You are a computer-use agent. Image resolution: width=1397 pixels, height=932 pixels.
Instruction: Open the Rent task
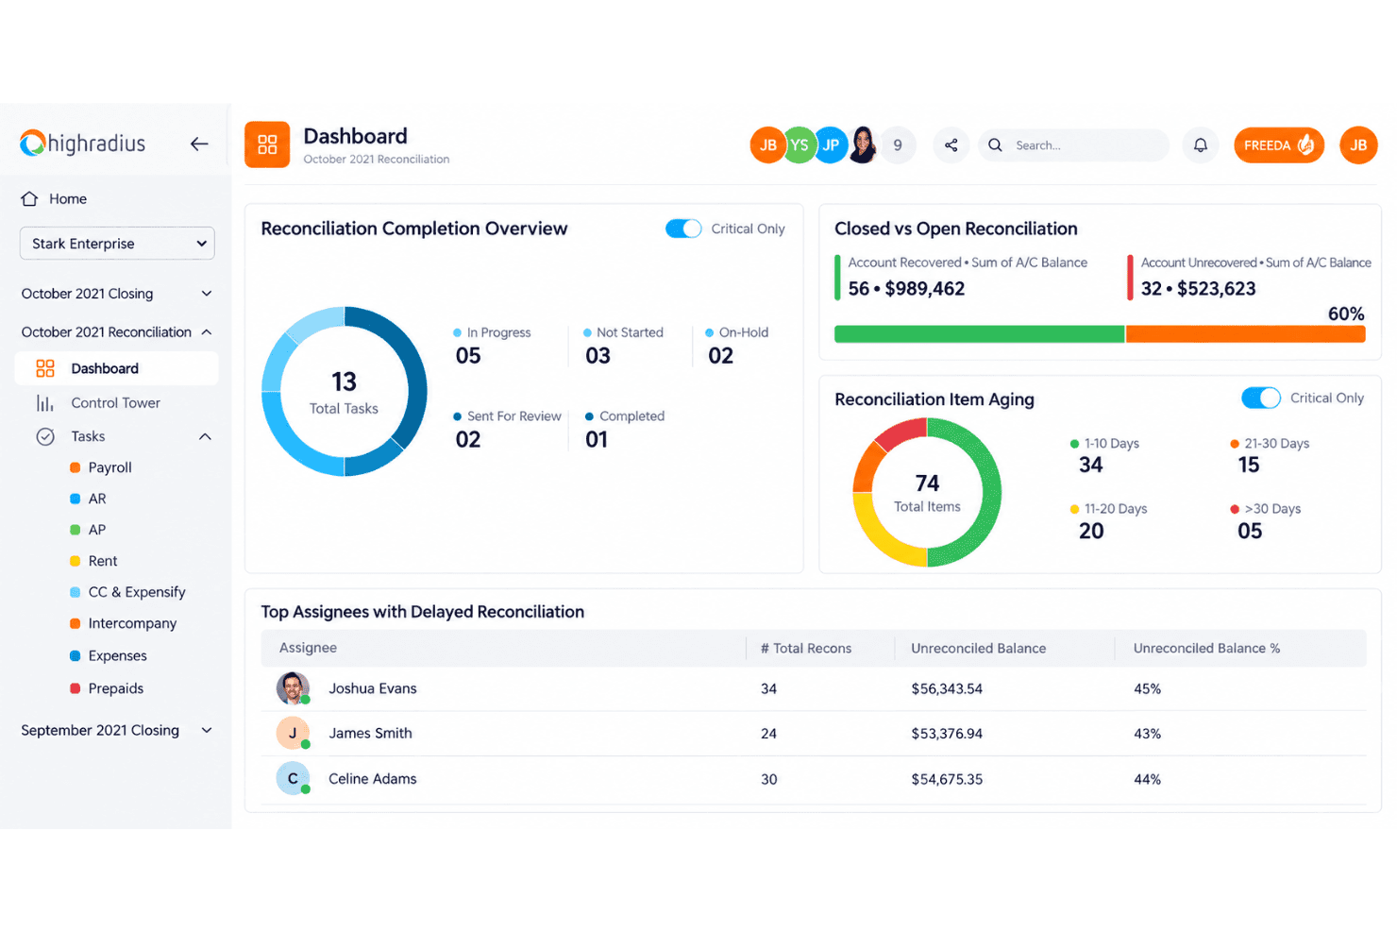103,561
